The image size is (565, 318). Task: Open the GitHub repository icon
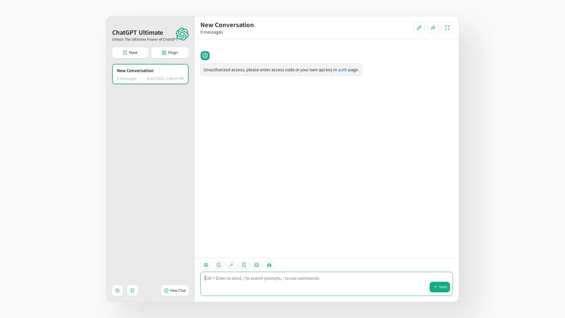[132, 291]
